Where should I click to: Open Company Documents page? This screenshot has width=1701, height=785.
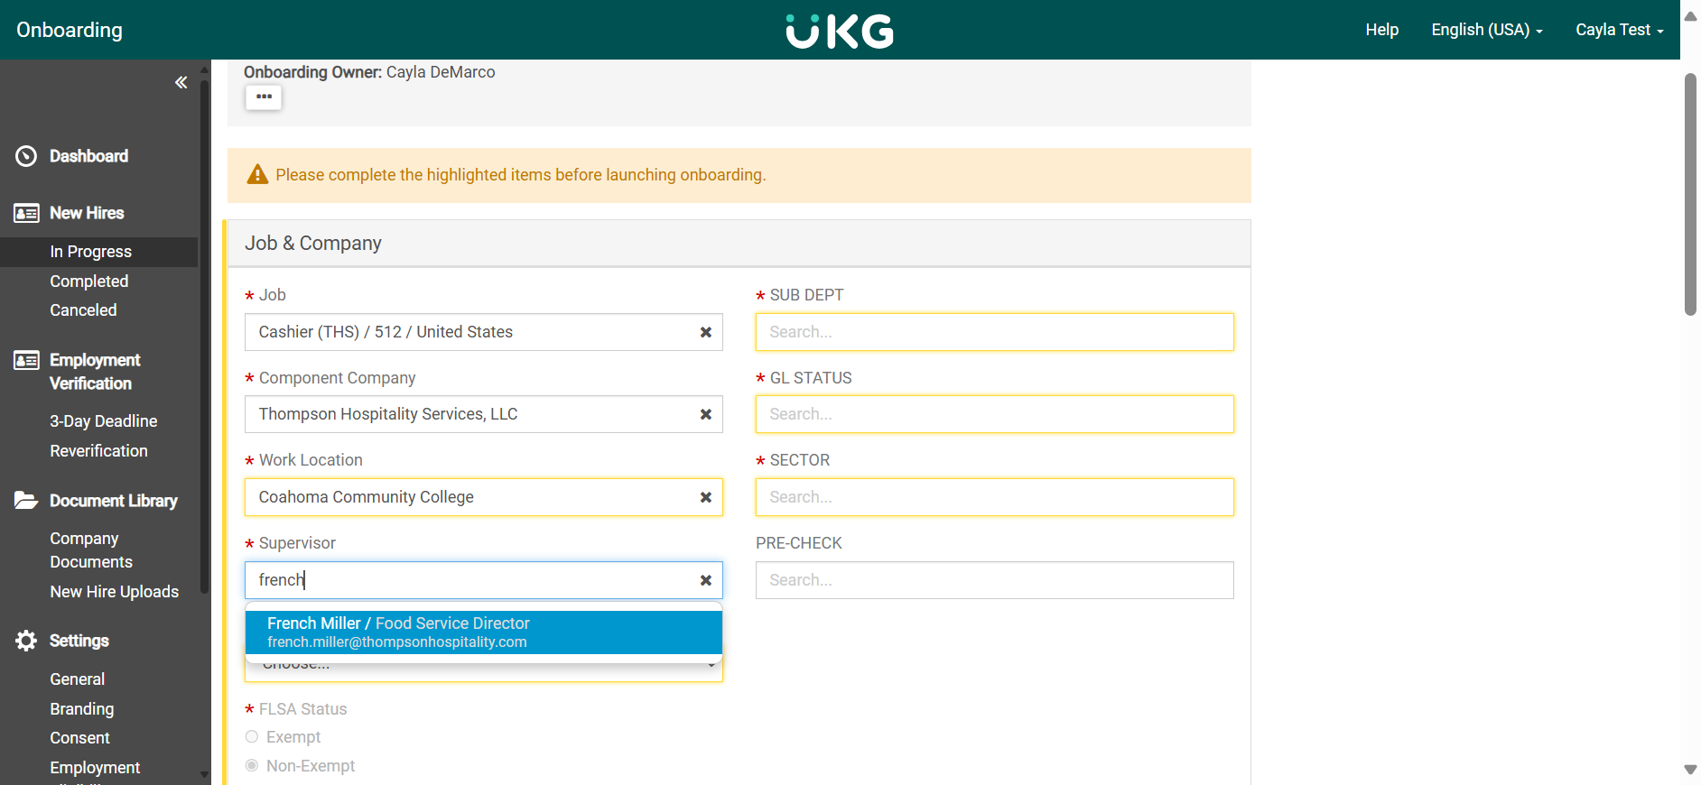(x=91, y=550)
